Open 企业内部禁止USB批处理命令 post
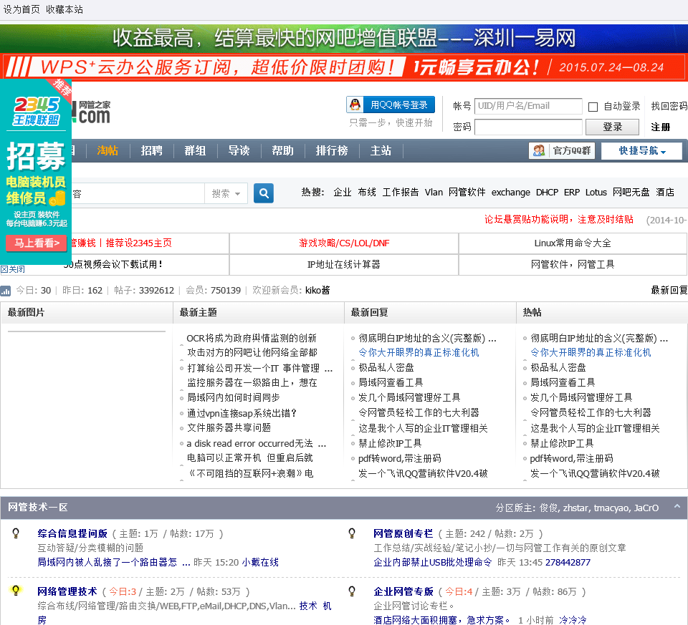The image size is (688, 625). [433, 562]
